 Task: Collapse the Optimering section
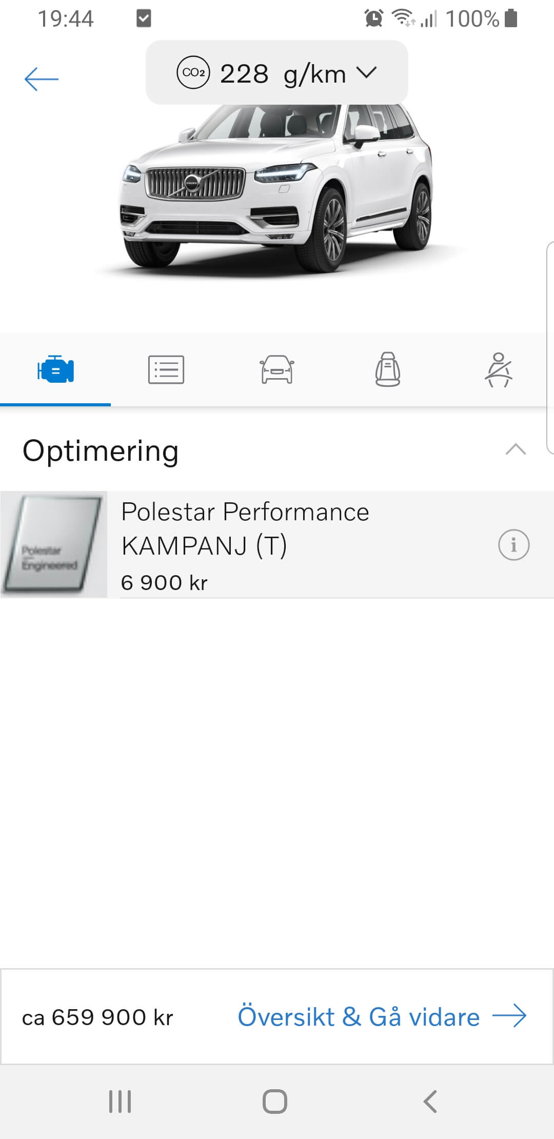coord(516,449)
